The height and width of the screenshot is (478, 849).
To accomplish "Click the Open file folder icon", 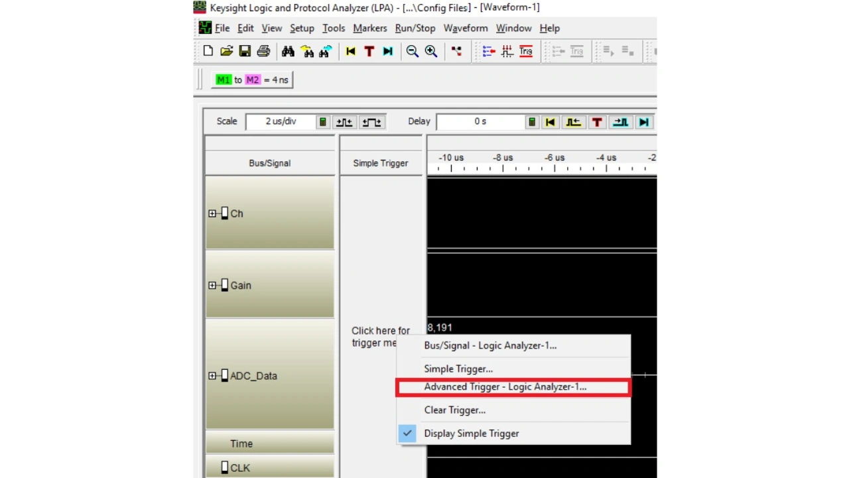I will click(226, 51).
